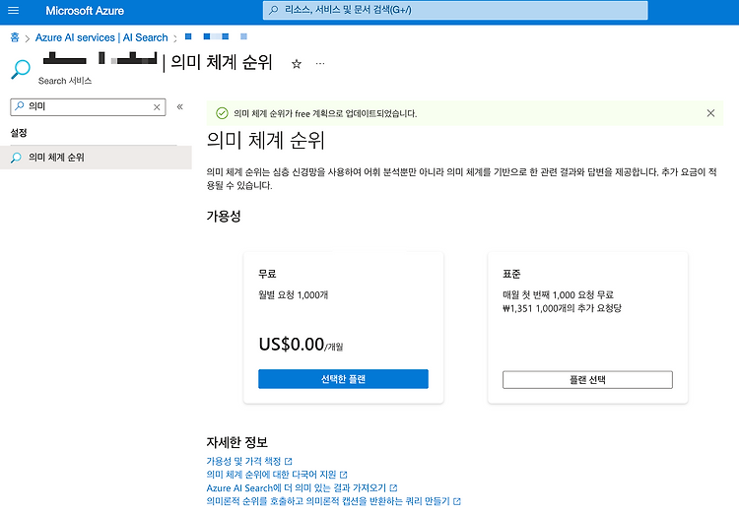Select 의미 체계 순위 in sidebar menu

pos(96,158)
